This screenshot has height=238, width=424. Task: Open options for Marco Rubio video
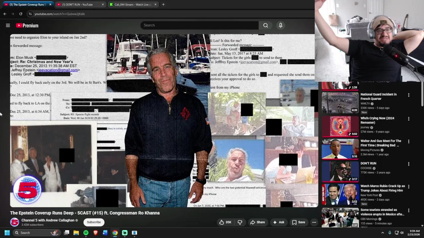pyautogui.click(x=409, y=187)
